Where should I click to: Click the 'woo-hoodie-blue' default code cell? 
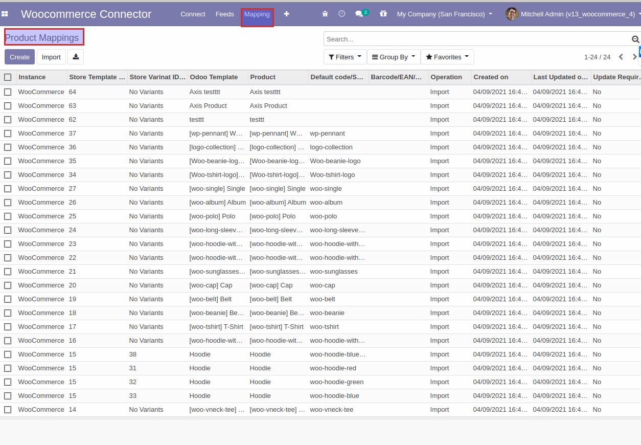[338, 396]
